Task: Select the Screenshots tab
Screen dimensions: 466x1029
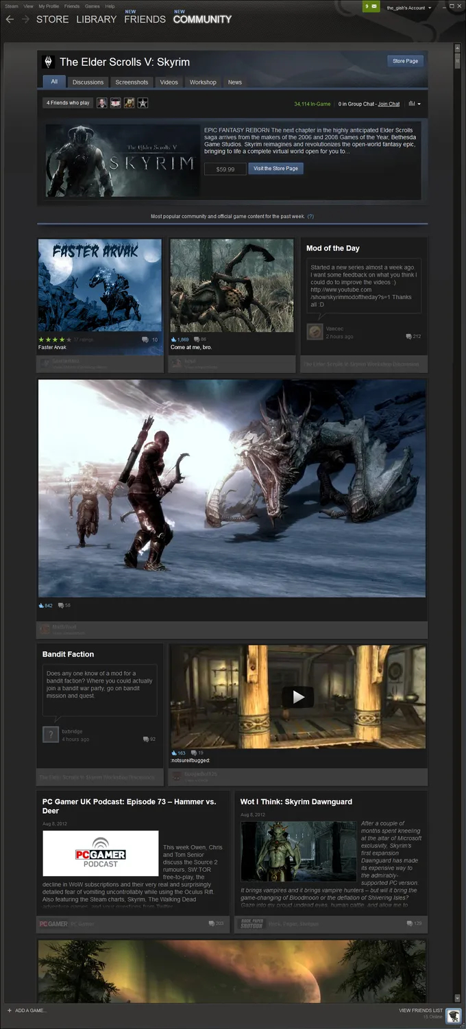Action: coord(132,82)
